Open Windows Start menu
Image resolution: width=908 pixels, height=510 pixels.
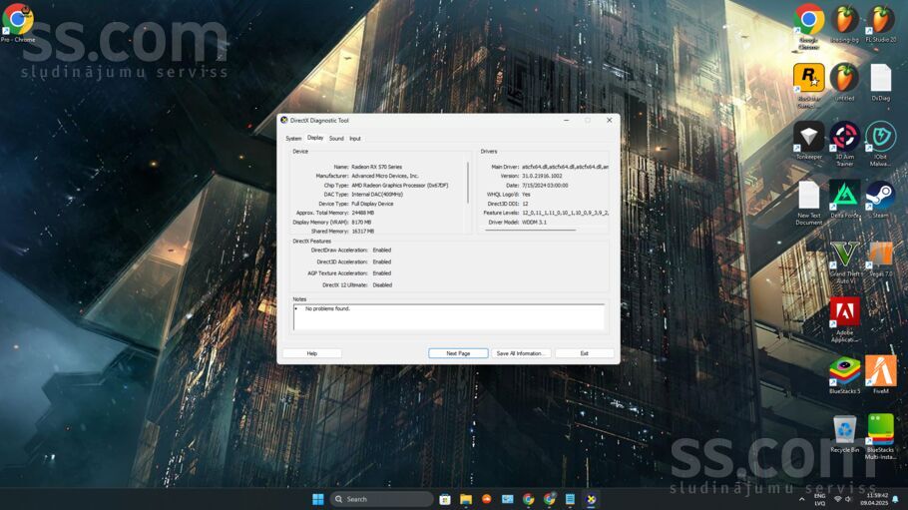tap(318, 499)
